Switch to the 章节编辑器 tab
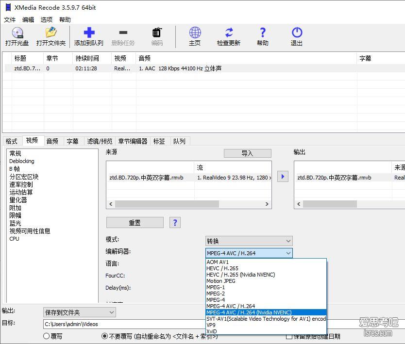Screen dimensions: 405x344 tap(133, 141)
